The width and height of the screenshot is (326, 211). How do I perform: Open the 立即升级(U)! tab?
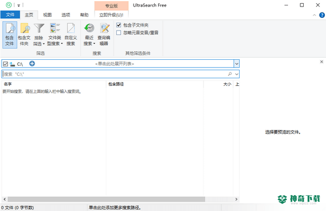[111, 15]
